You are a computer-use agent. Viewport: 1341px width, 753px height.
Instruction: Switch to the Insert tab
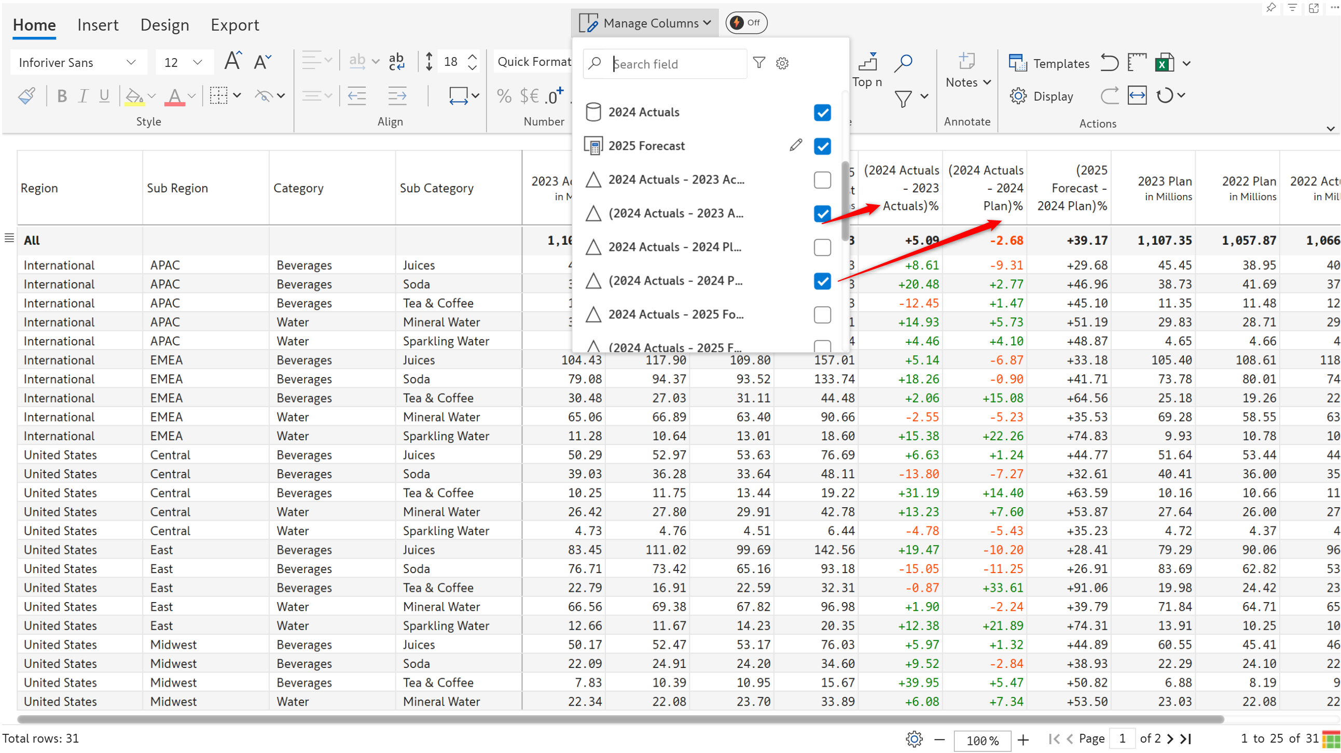pyautogui.click(x=98, y=25)
